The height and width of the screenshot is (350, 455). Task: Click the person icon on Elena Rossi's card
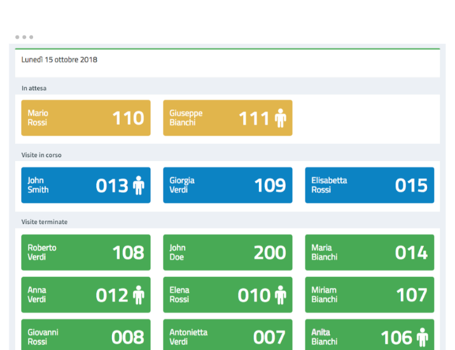point(281,295)
